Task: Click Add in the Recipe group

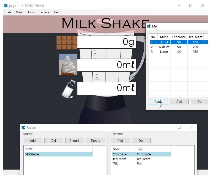Action: tap(33, 141)
